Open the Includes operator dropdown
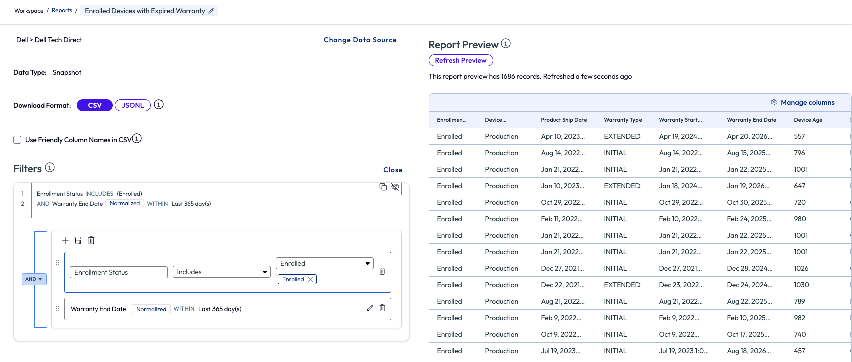Screen dimensions: 852x362 point(222,272)
